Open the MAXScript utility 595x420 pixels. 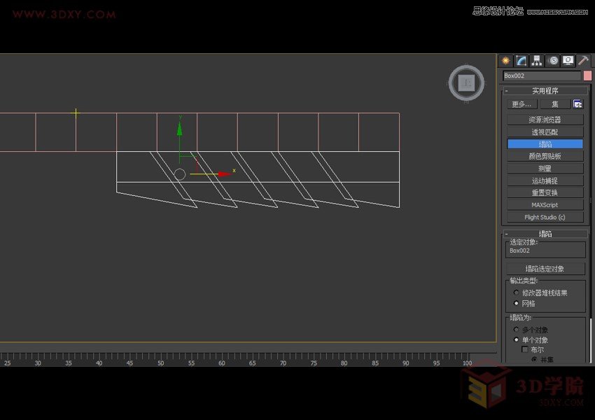coord(546,204)
